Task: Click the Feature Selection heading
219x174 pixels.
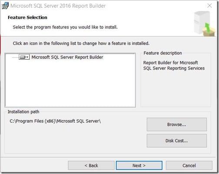Action: click(27, 17)
